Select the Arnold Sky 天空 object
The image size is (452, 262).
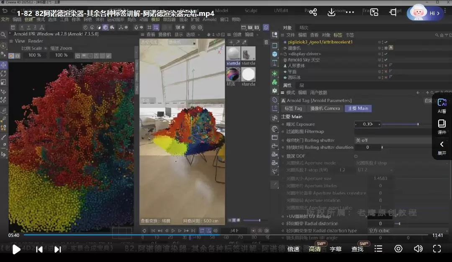[303, 60]
